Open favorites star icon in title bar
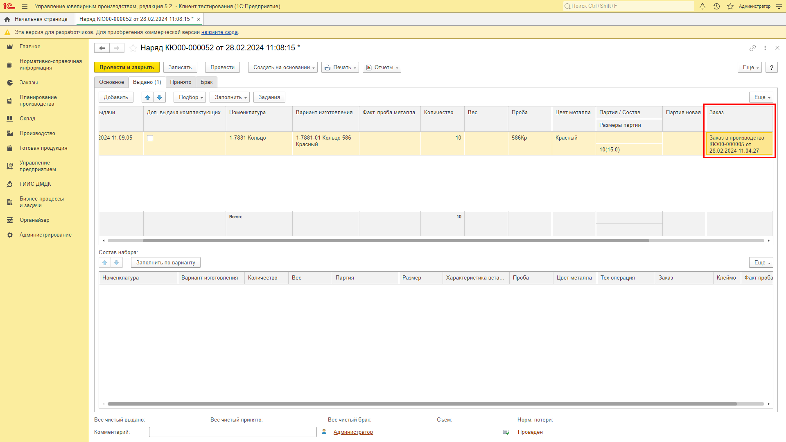This screenshot has height=442, width=786. pyautogui.click(x=730, y=7)
